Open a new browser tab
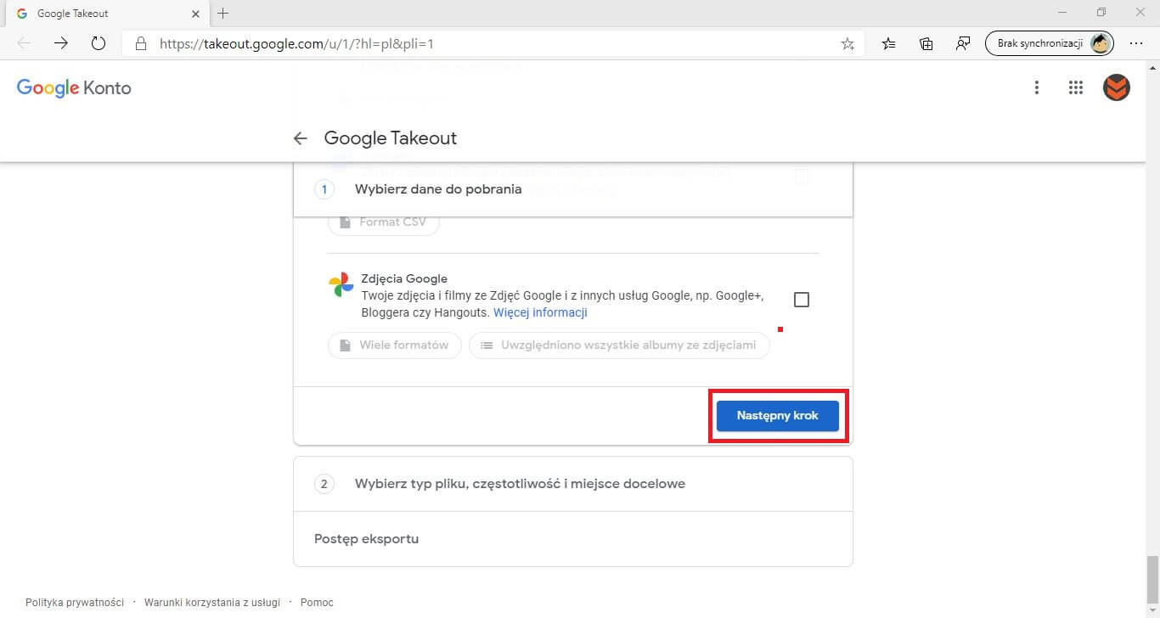The height and width of the screenshot is (618, 1160). [223, 14]
